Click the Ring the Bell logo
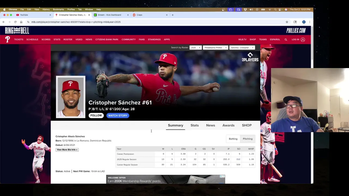This screenshot has height=196, width=349. pyautogui.click(x=17, y=30)
